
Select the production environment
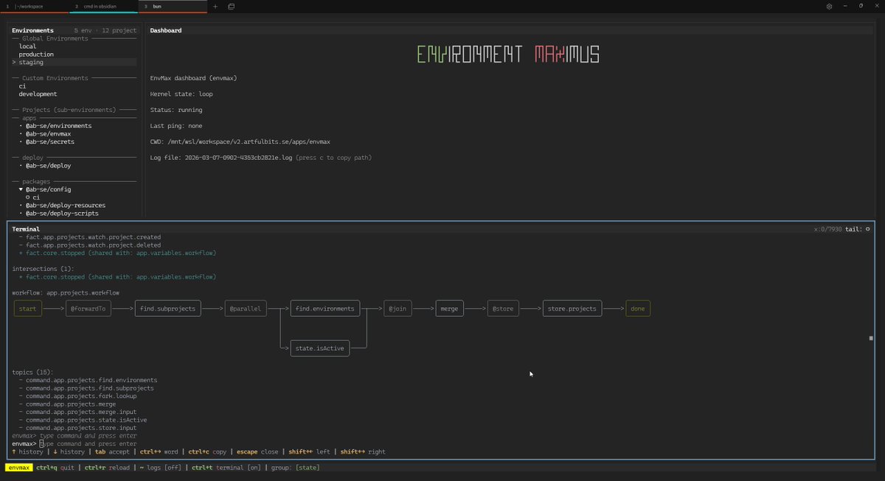36,55
